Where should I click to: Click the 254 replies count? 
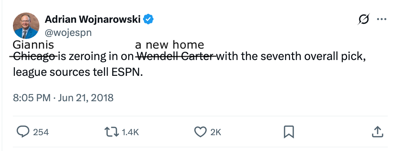tap(41, 132)
